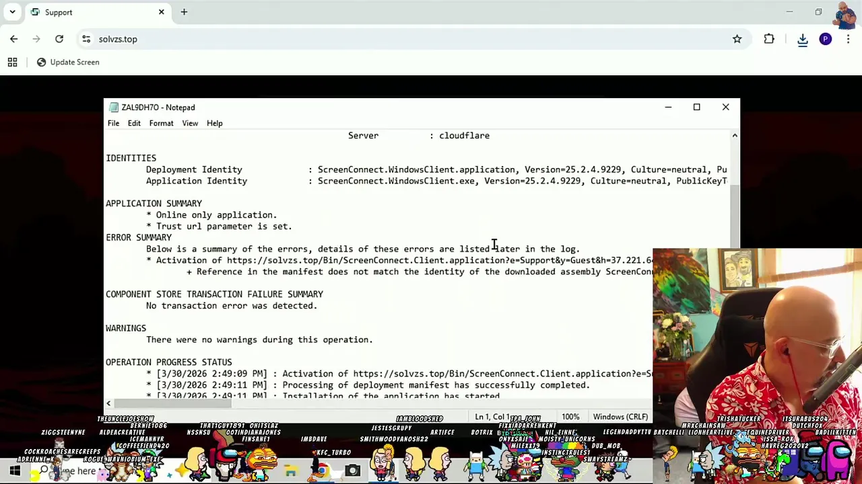
Task: Open the Windows Start menu
Action: point(14,471)
